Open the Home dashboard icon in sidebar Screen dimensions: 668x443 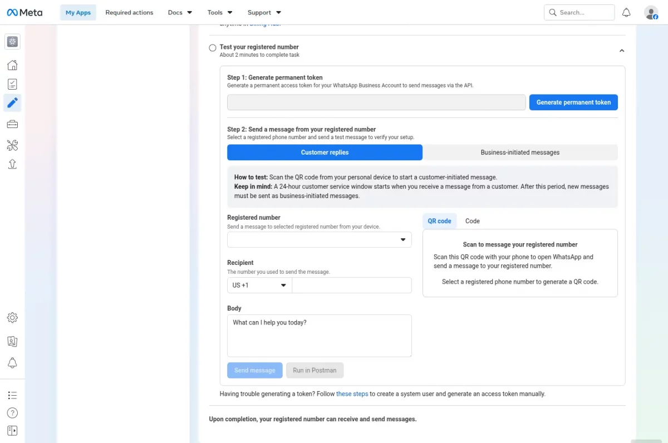click(12, 65)
